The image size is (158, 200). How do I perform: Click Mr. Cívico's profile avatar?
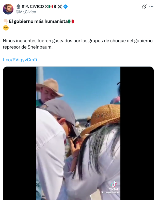pyautogui.click(x=8, y=9)
